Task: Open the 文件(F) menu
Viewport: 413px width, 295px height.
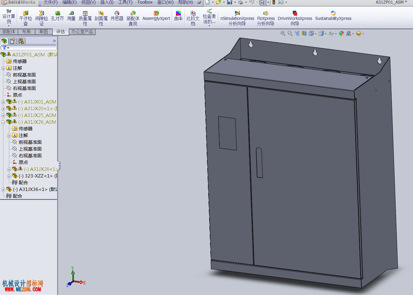Action: [x=51, y=2]
